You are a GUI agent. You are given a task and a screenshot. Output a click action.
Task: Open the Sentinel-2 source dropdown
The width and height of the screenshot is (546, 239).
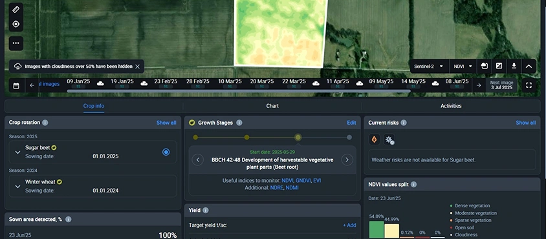(429, 66)
